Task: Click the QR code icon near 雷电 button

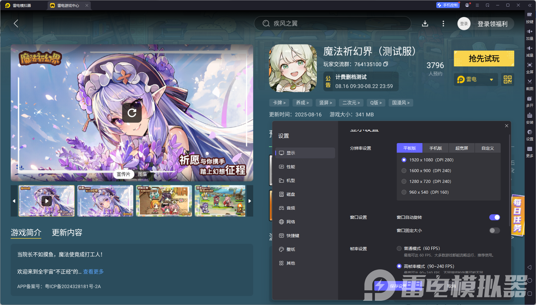Action: point(507,79)
